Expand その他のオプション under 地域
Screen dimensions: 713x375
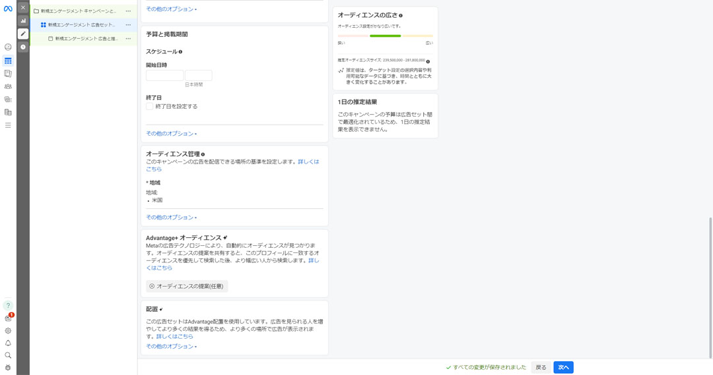171,217
